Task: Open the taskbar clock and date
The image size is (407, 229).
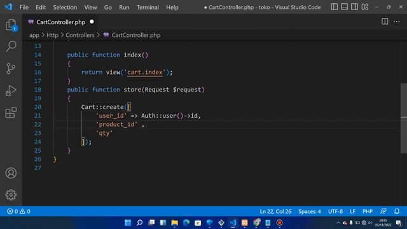Action: 383,223
